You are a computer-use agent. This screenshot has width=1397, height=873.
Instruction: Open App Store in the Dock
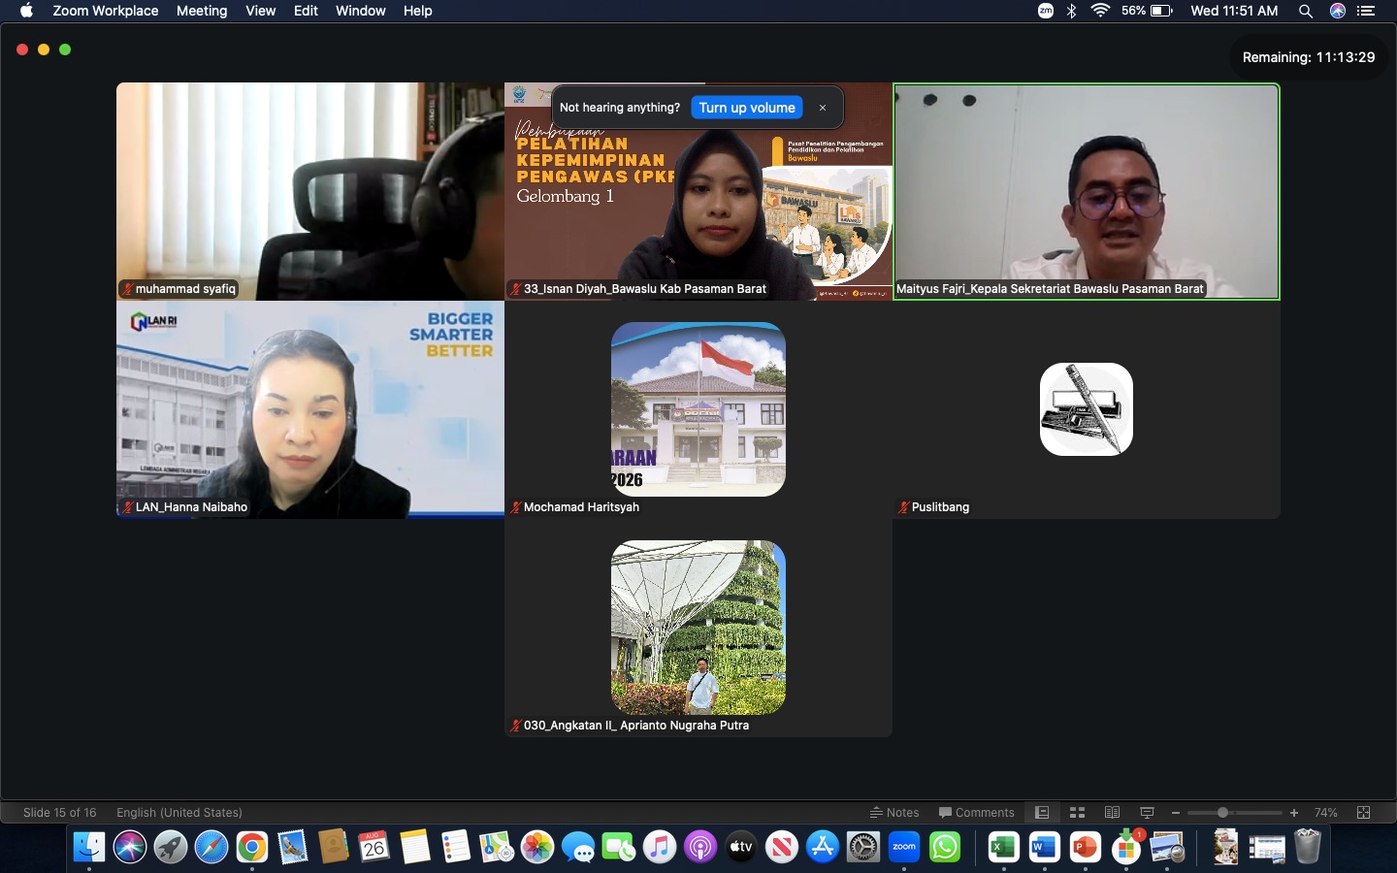click(x=823, y=847)
